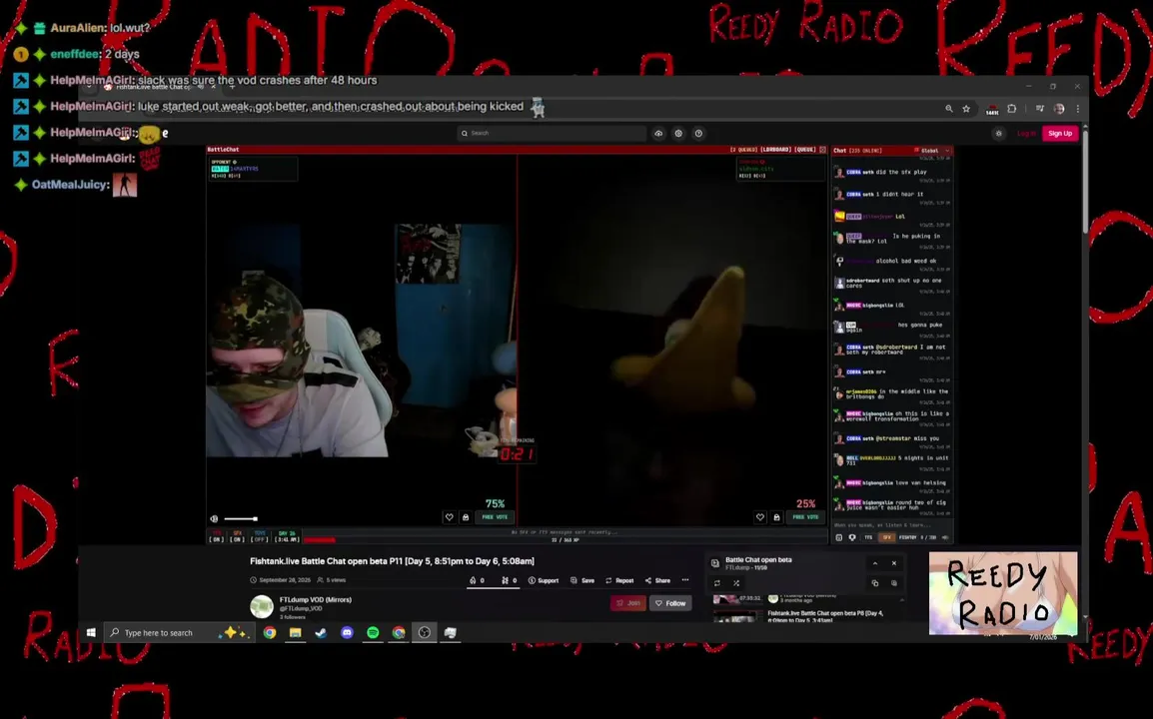Viewport: 1153px width, 719px height.
Task: Click the heart icon beside the 25% vote
Action: point(760,517)
